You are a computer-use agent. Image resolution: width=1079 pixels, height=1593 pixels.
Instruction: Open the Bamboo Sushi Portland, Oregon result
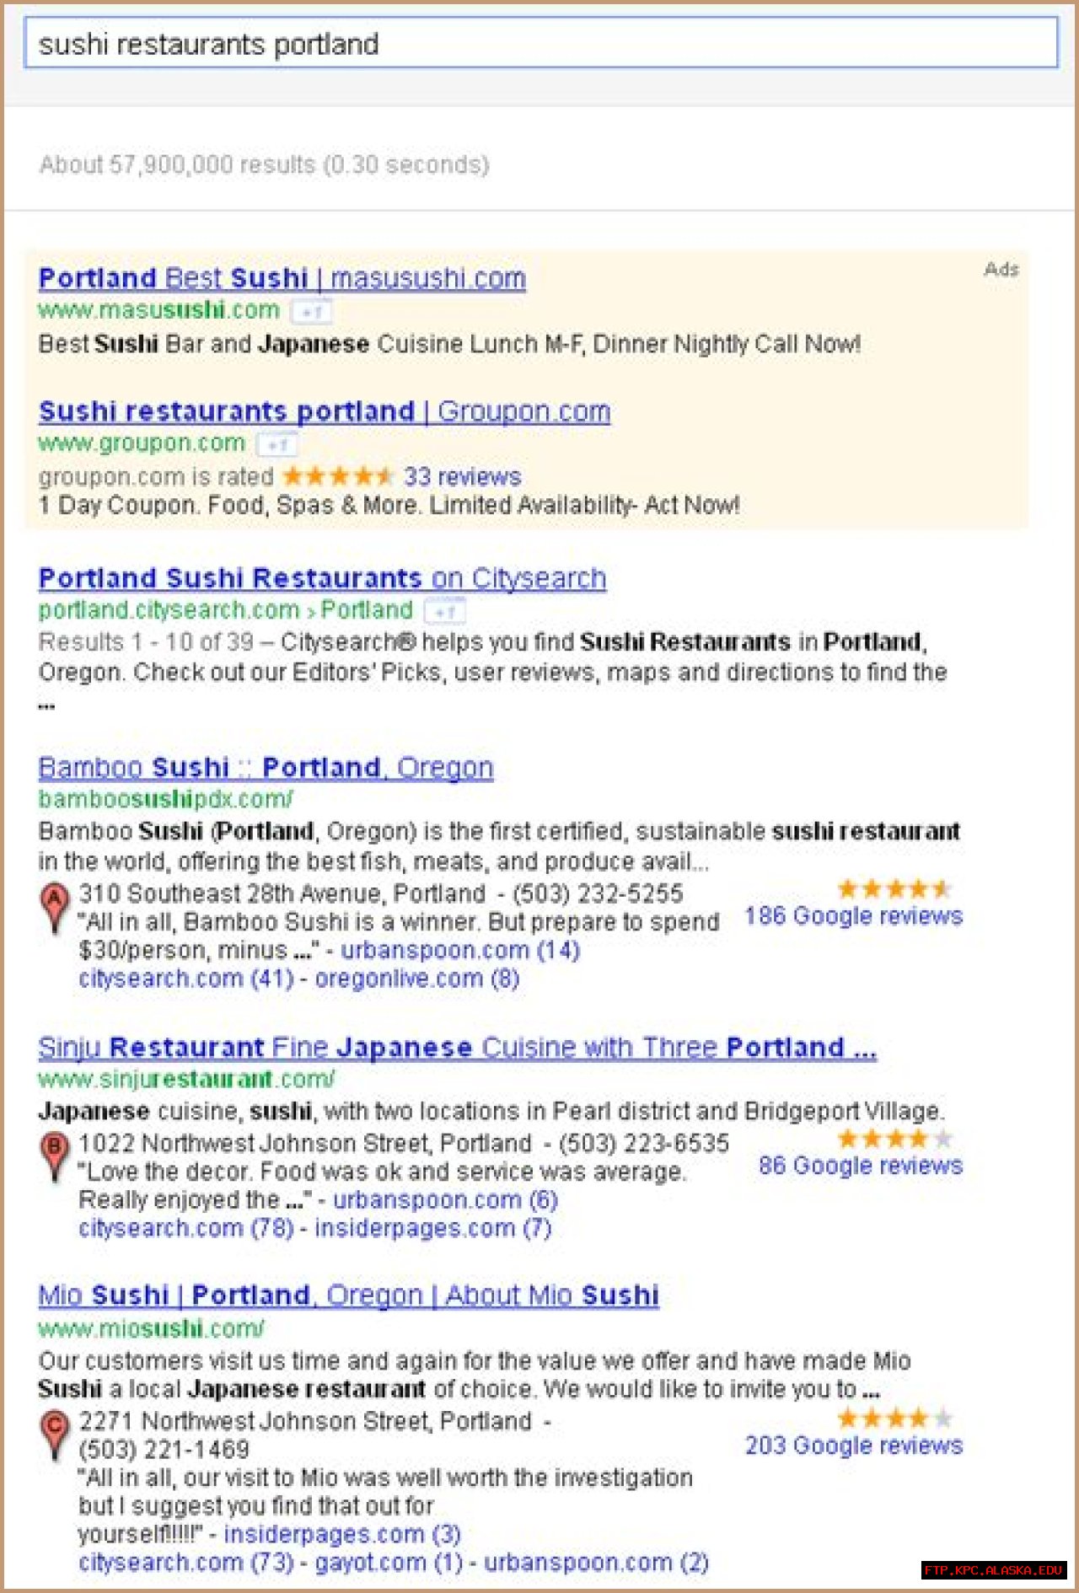(x=266, y=768)
